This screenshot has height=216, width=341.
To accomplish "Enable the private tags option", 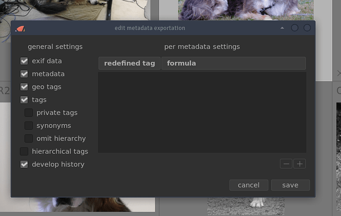I will [x=29, y=113].
